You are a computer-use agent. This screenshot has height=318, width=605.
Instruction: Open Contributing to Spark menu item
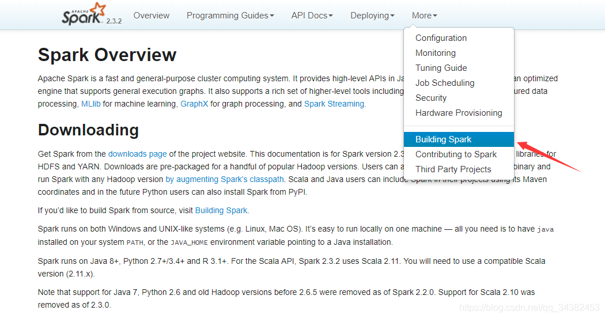click(x=459, y=154)
